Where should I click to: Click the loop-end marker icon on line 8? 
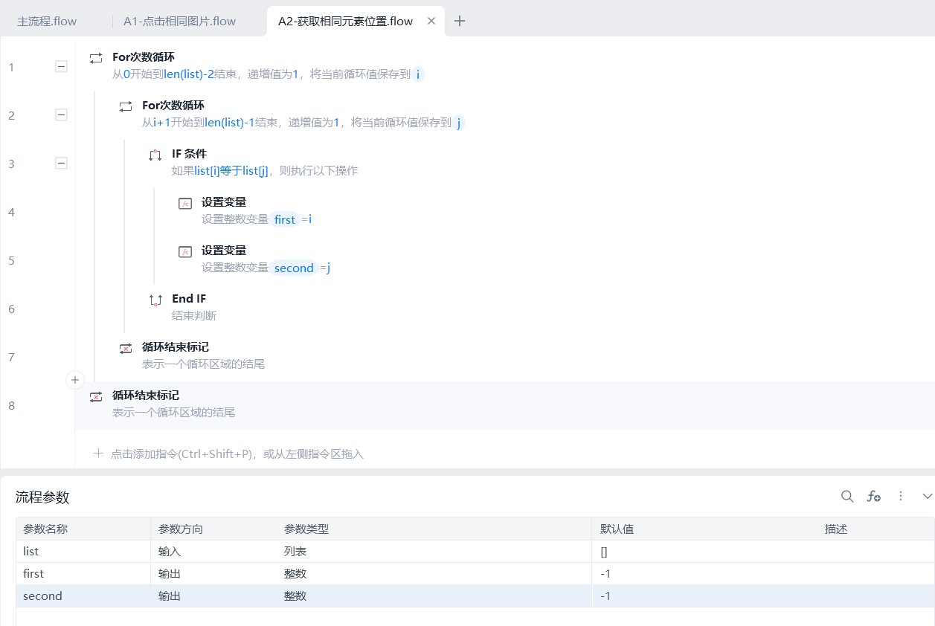tap(96, 396)
